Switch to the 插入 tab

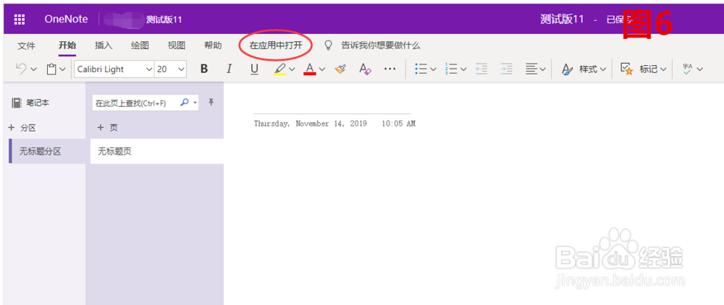pyautogui.click(x=104, y=46)
